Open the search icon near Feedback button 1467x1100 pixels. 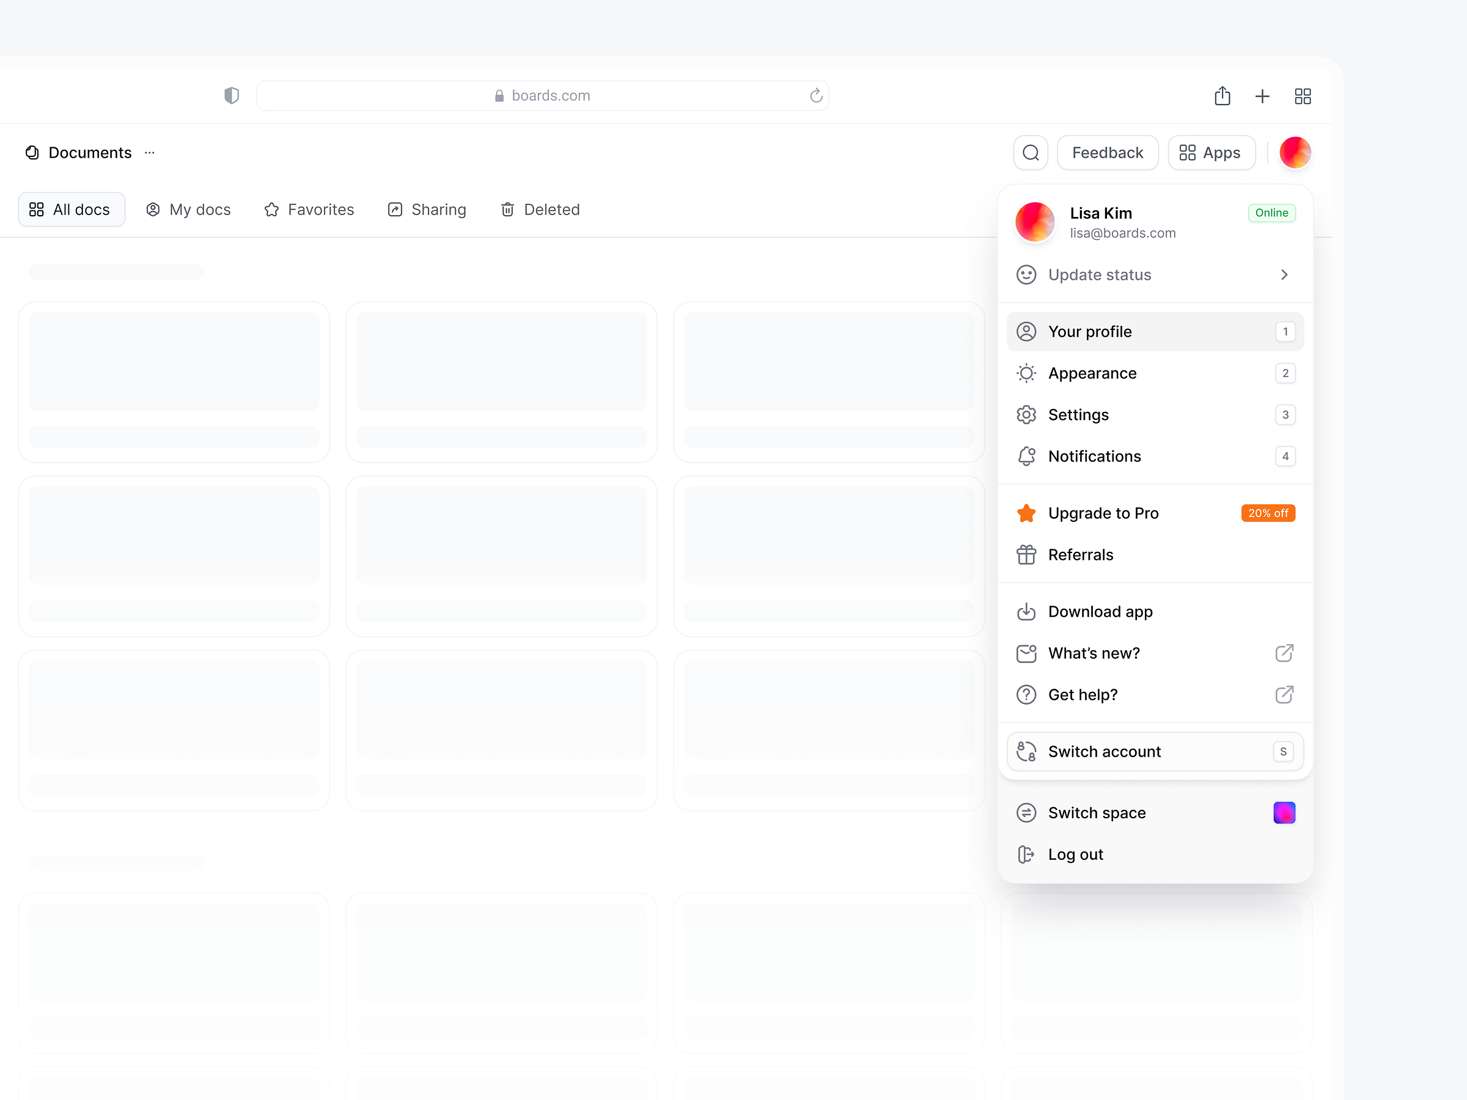click(x=1031, y=153)
